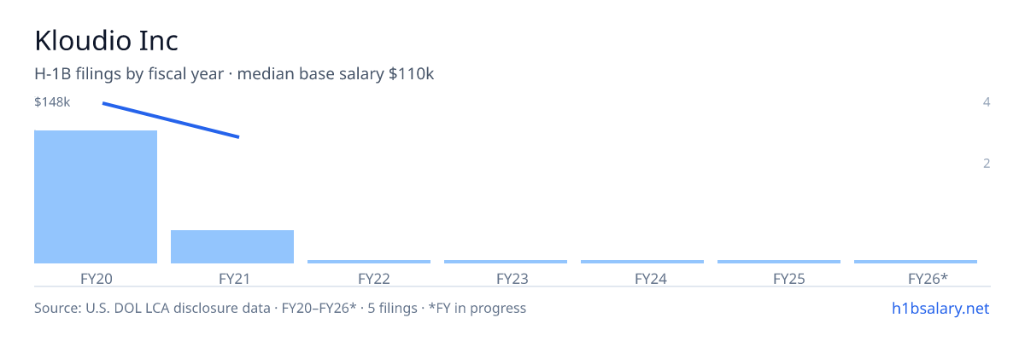Click the Kloudio Inc title
Viewport: 1025px width, 341px height.
coord(106,40)
